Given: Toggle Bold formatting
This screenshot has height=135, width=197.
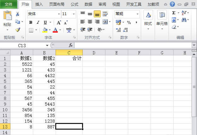Looking at the screenshot, I should coord(31,22).
